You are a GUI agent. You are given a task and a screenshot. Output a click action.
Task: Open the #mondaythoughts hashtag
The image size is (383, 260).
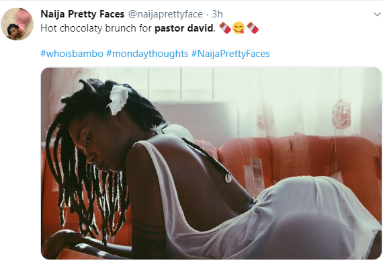tap(147, 54)
